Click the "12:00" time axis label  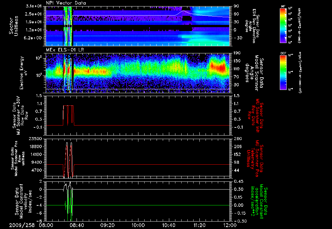[230, 225]
